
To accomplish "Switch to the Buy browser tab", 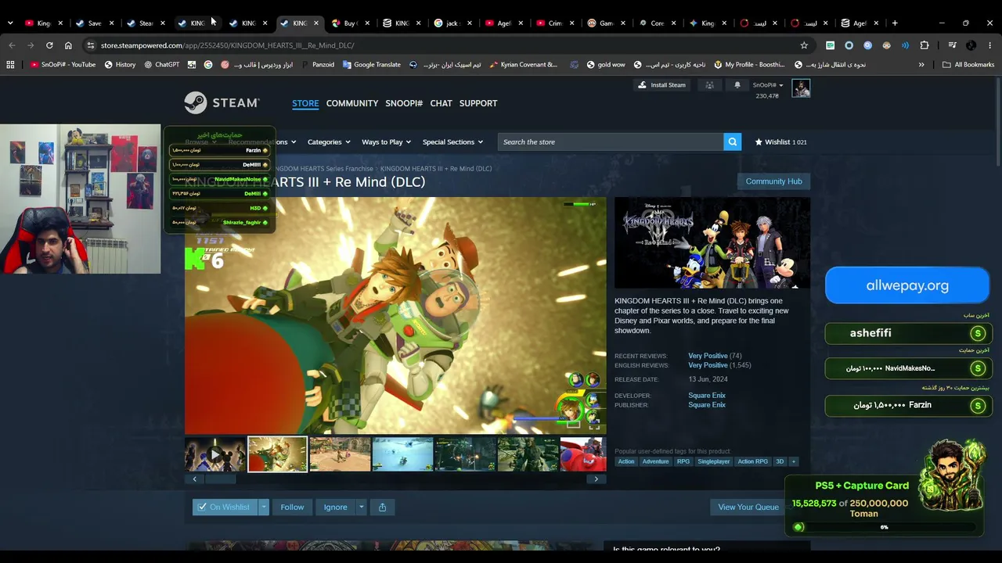I will (x=350, y=23).
